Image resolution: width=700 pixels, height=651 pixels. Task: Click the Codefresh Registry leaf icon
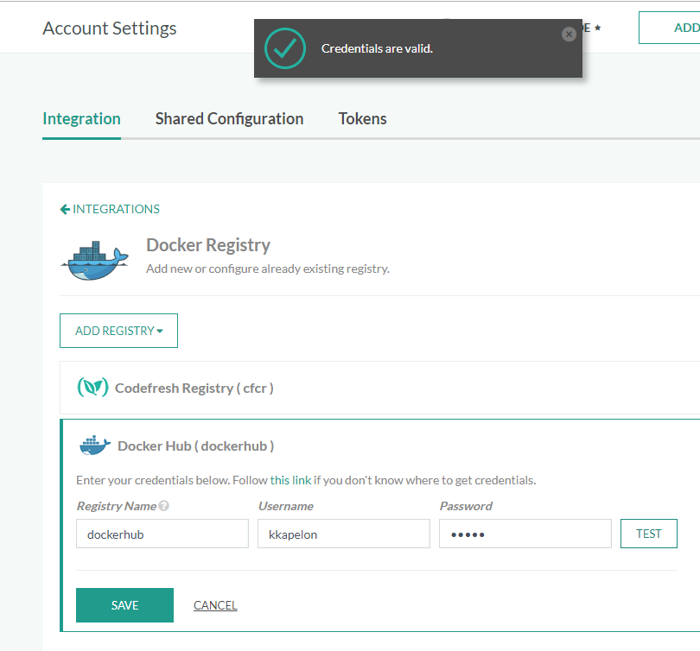click(x=92, y=388)
